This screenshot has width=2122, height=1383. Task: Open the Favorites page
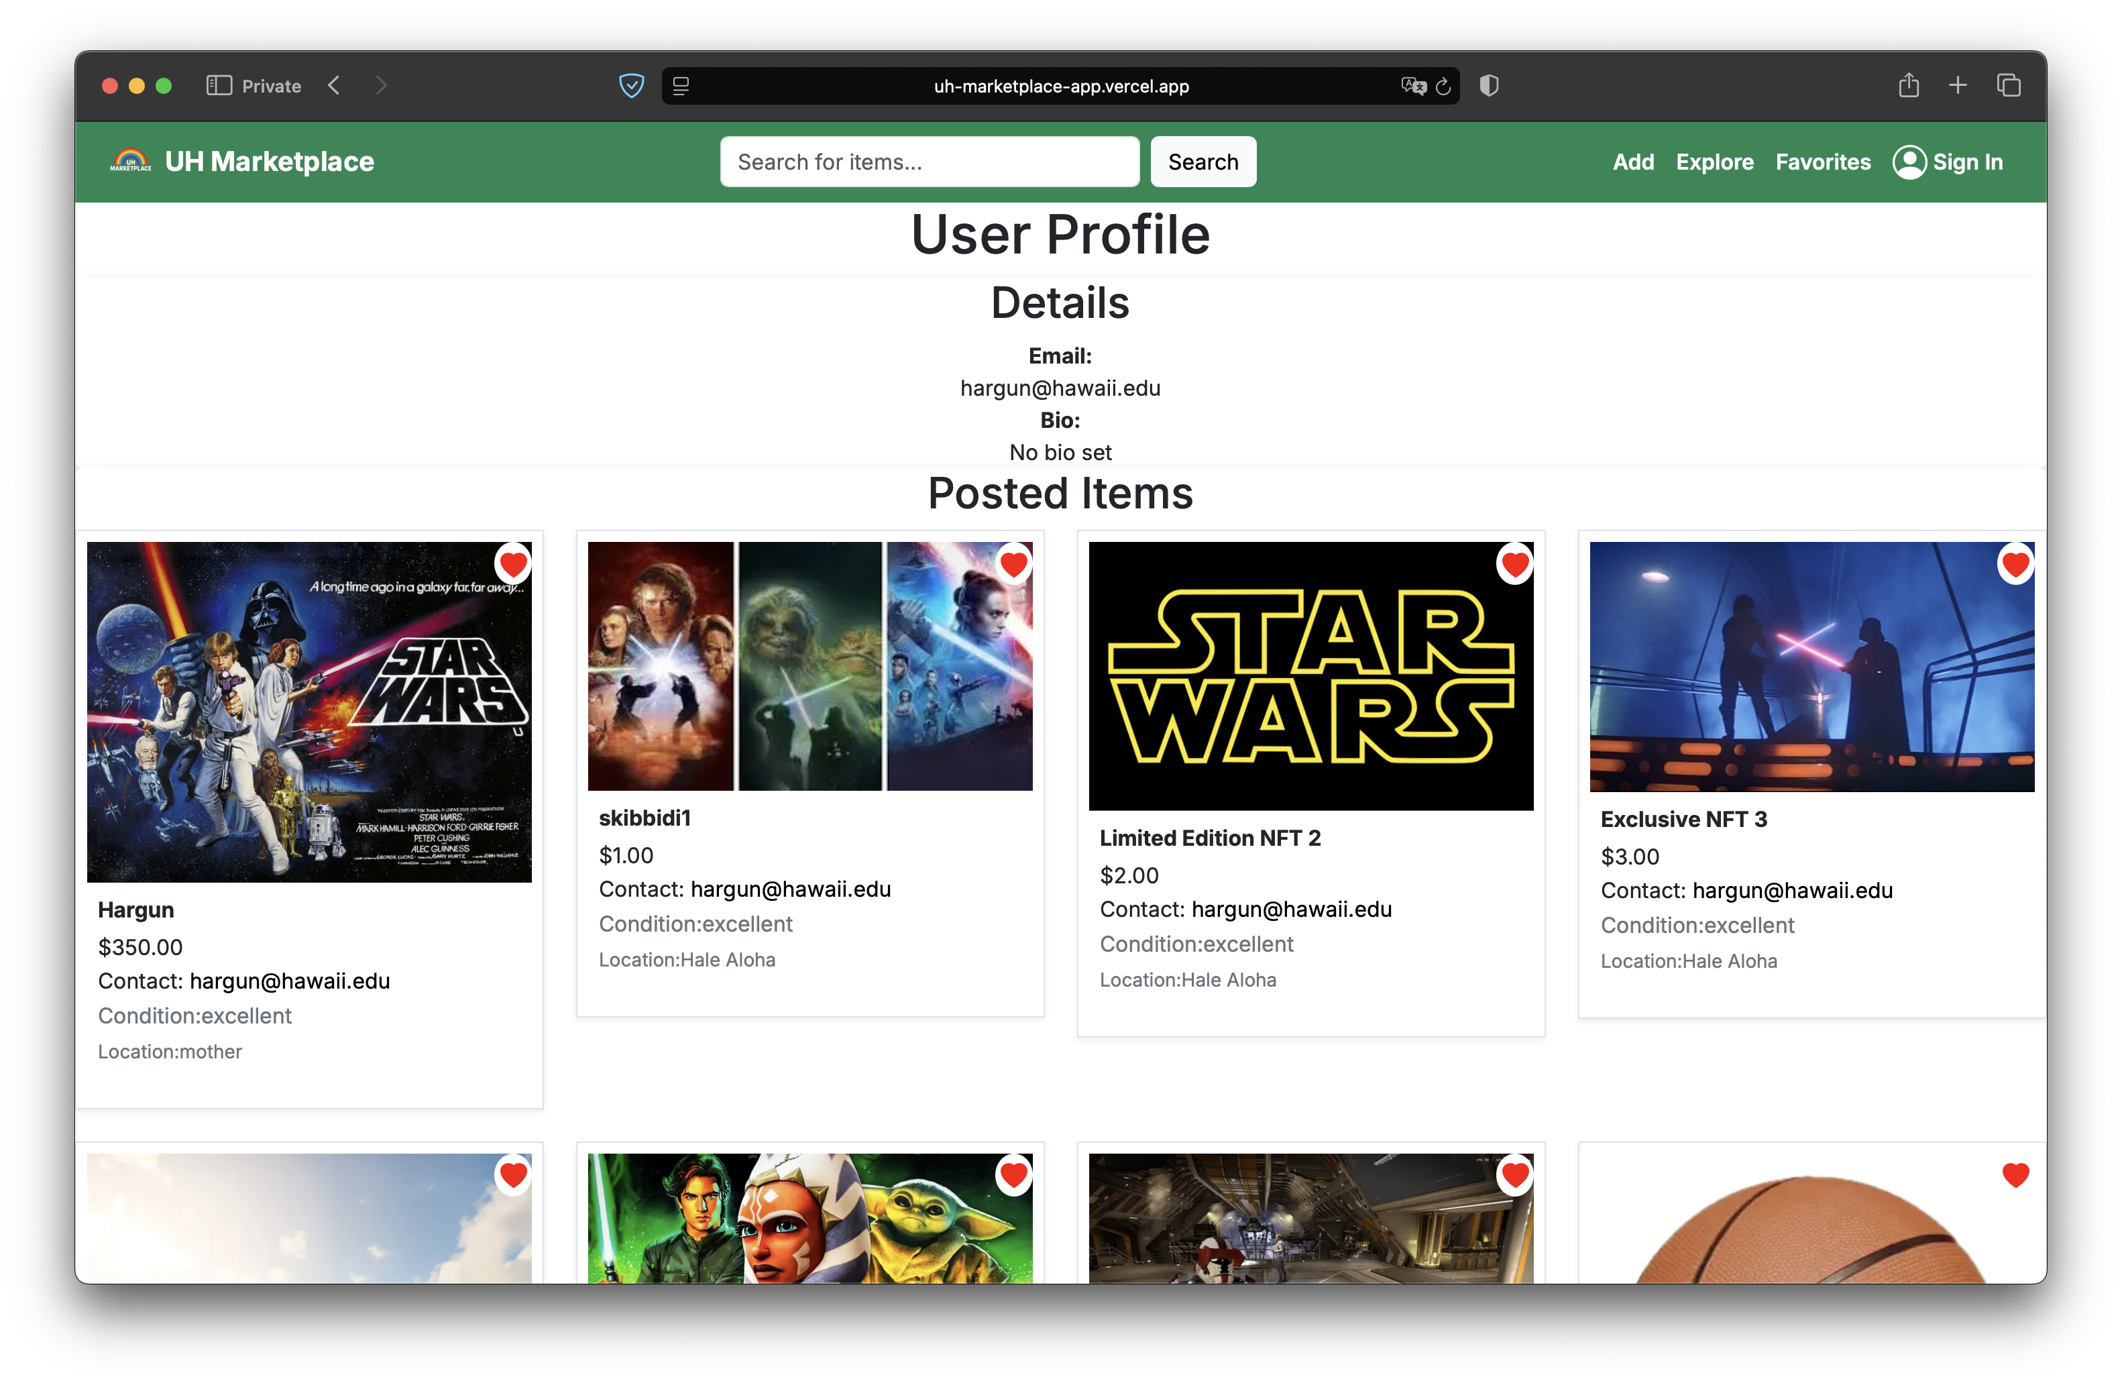click(x=1822, y=162)
